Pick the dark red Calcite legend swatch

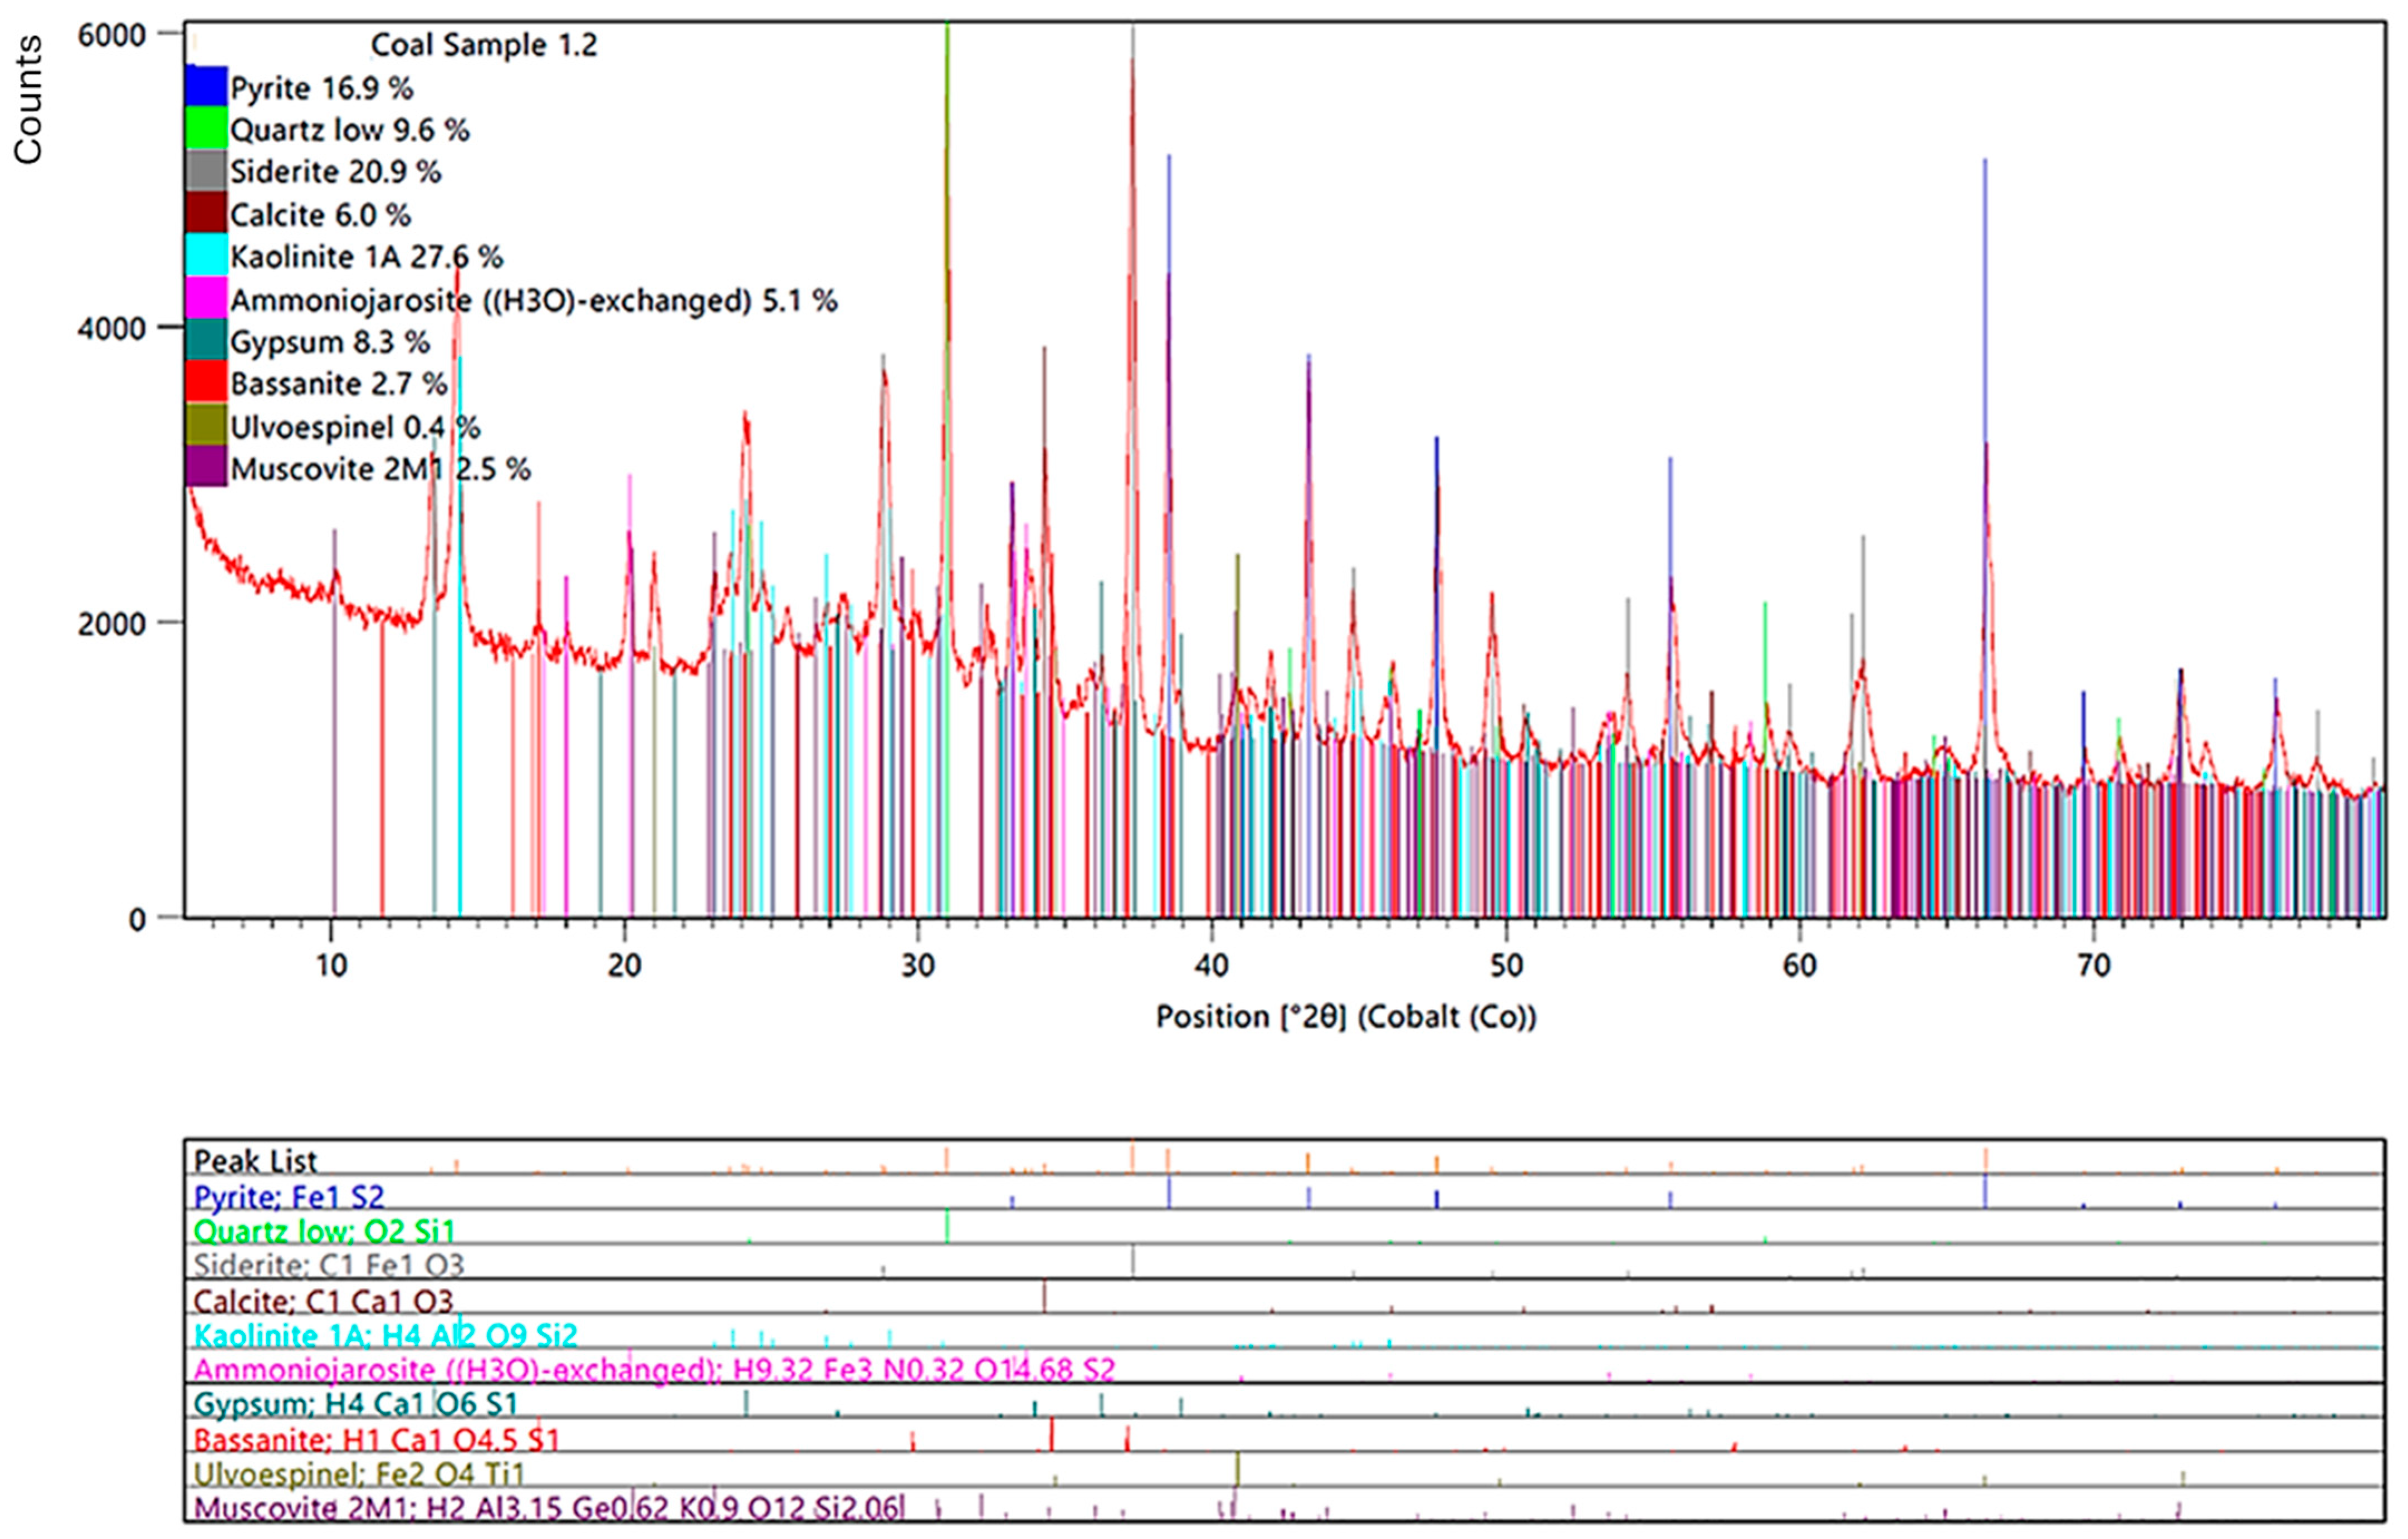coord(206,213)
